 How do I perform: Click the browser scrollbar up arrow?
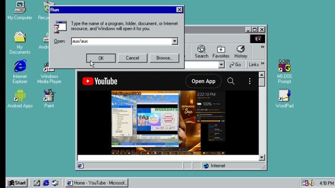262,75
